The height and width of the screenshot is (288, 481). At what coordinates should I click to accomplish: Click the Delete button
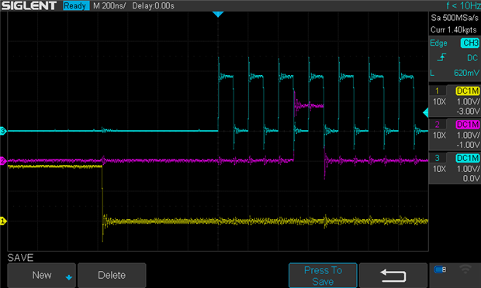pos(112,275)
